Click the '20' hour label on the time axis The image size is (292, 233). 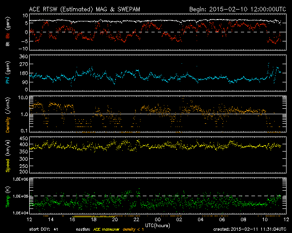pos(115,220)
